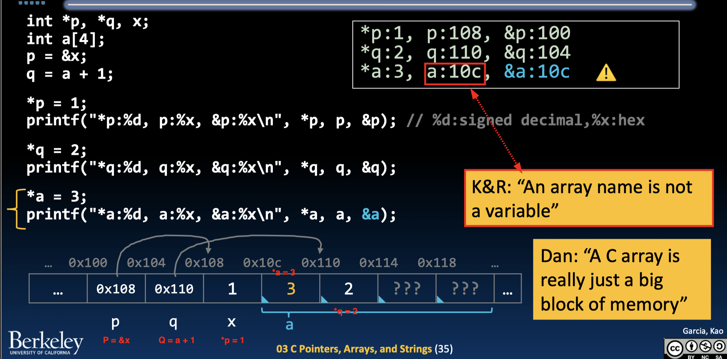This screenshot has width=727, height=359.
Task: Click the 0x10c address label
Action: pyautogui.click(x=262, y=263)
